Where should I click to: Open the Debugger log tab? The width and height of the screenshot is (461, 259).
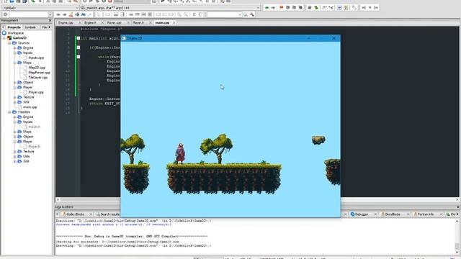click(x=362, y=214)
